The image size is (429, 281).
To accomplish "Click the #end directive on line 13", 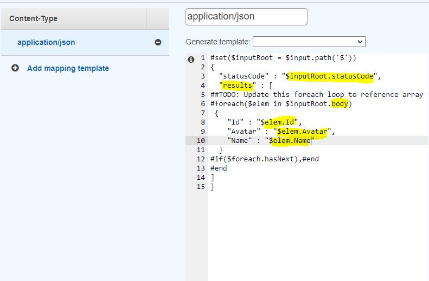I will (219, 168).
